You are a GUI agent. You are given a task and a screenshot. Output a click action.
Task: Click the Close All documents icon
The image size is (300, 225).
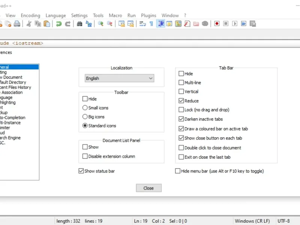(8, 24)
